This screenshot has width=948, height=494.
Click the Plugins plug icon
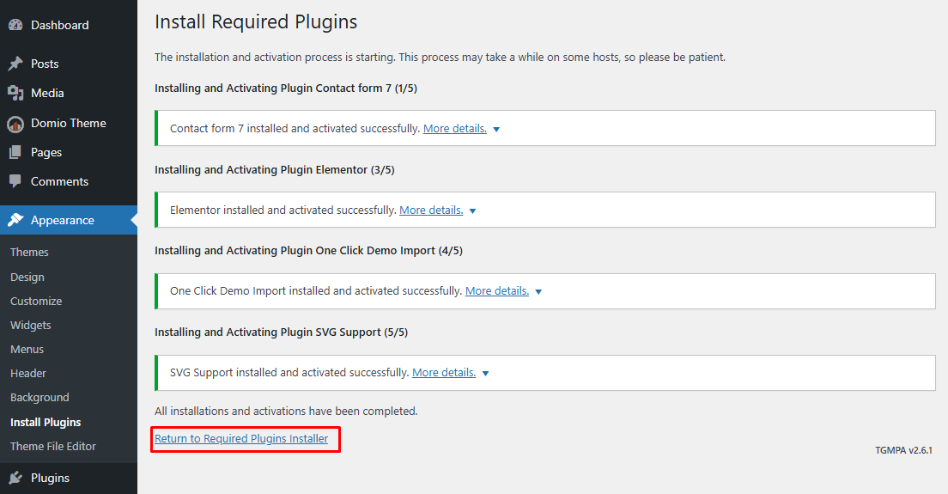pos(15,478)
